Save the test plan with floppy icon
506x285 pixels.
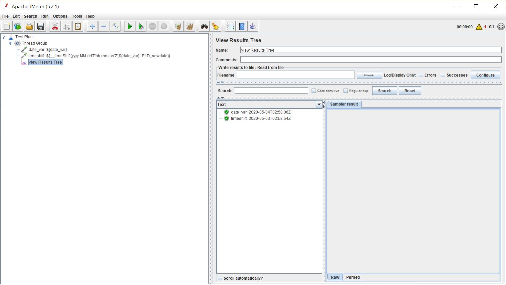click(41, 26)
